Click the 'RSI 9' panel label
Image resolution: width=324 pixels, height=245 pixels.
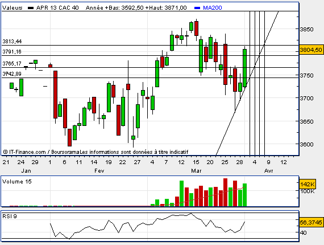click(x=10, y=217)
